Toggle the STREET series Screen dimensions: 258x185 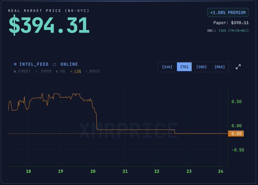coord(22,71)
